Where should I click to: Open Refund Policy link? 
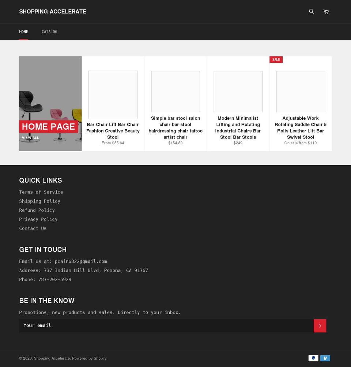pyautogui.click(x=37, y=210)
